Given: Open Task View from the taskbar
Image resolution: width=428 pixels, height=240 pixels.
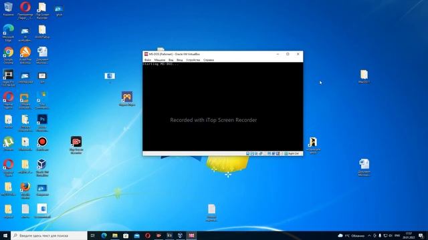Looking at the screenshot, I should (x=93, y=235).
